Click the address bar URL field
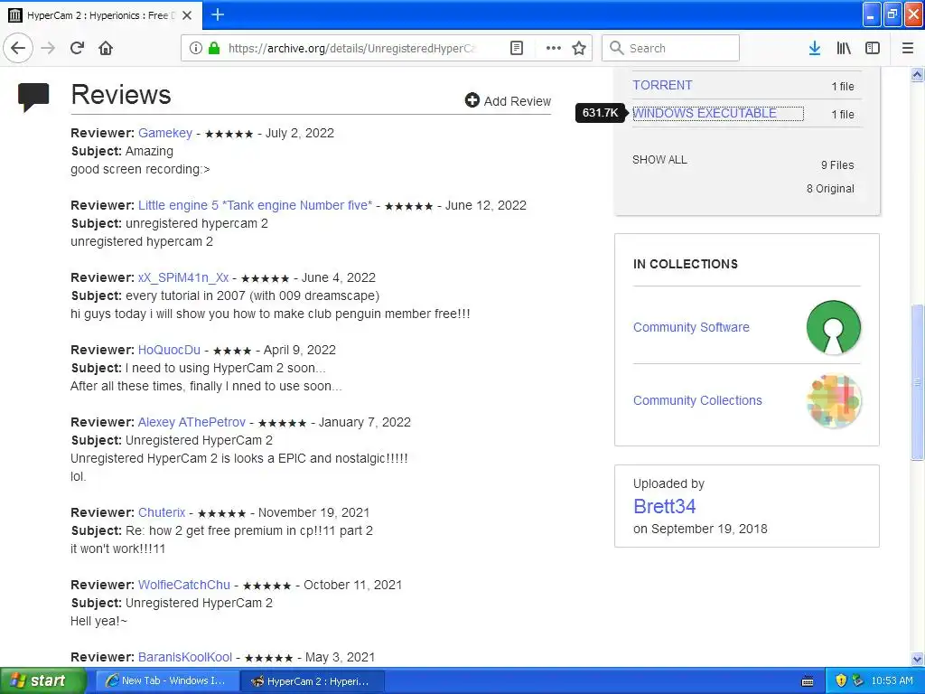The image size is (925, 694). (353, 48)
